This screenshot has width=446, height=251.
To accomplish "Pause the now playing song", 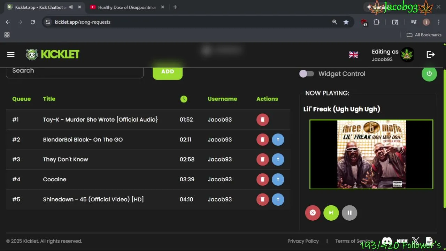I will click(x=349, y=213).
